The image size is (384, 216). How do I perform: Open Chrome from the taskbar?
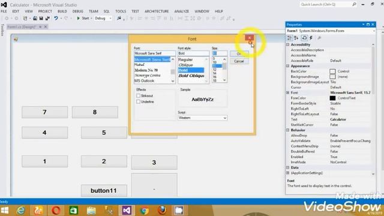144,210
